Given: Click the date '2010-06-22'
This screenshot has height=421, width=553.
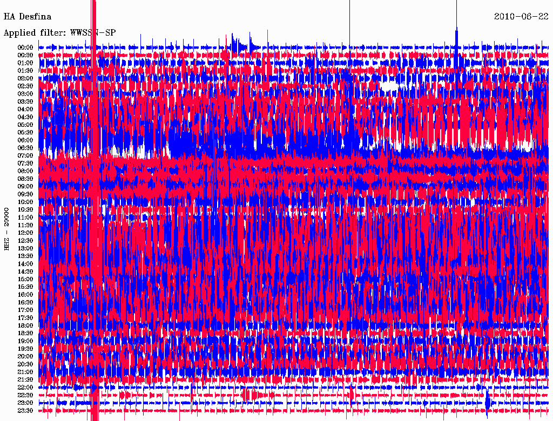Looking at the screenshot, I should [x=521, y=17].
